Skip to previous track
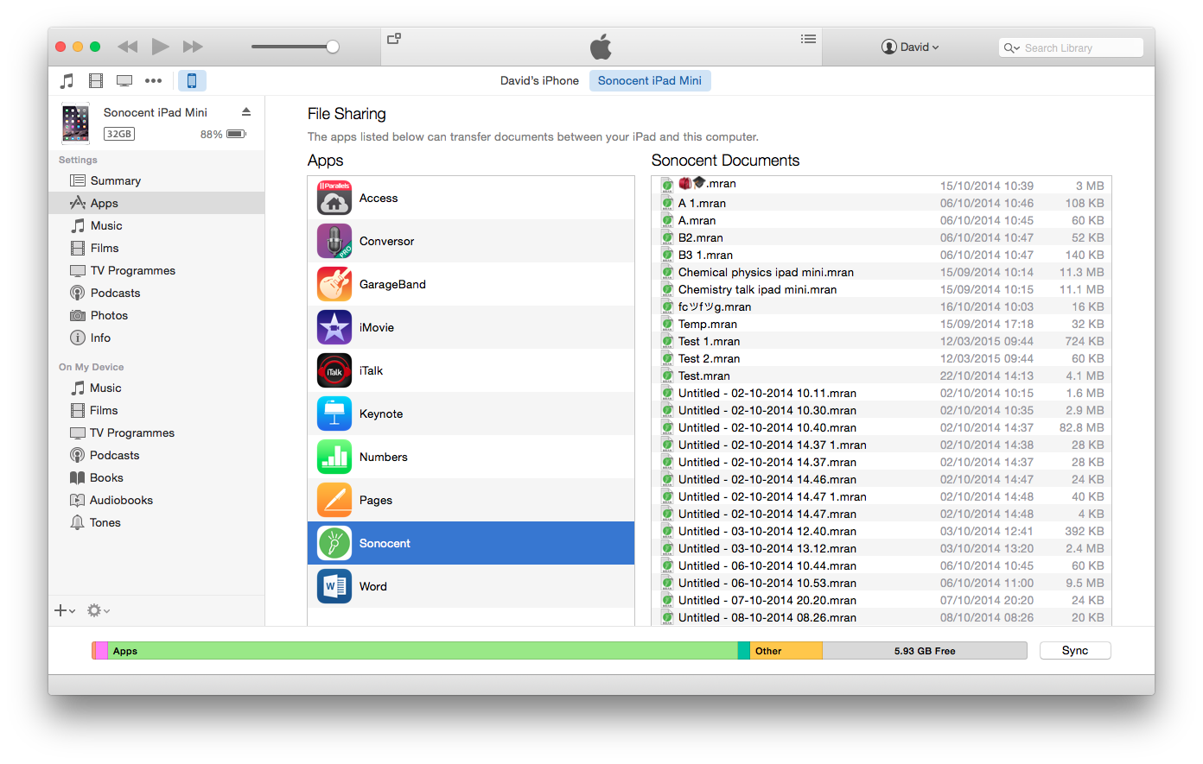Viewport: 1203px width, 764px height. click(127, 47)
